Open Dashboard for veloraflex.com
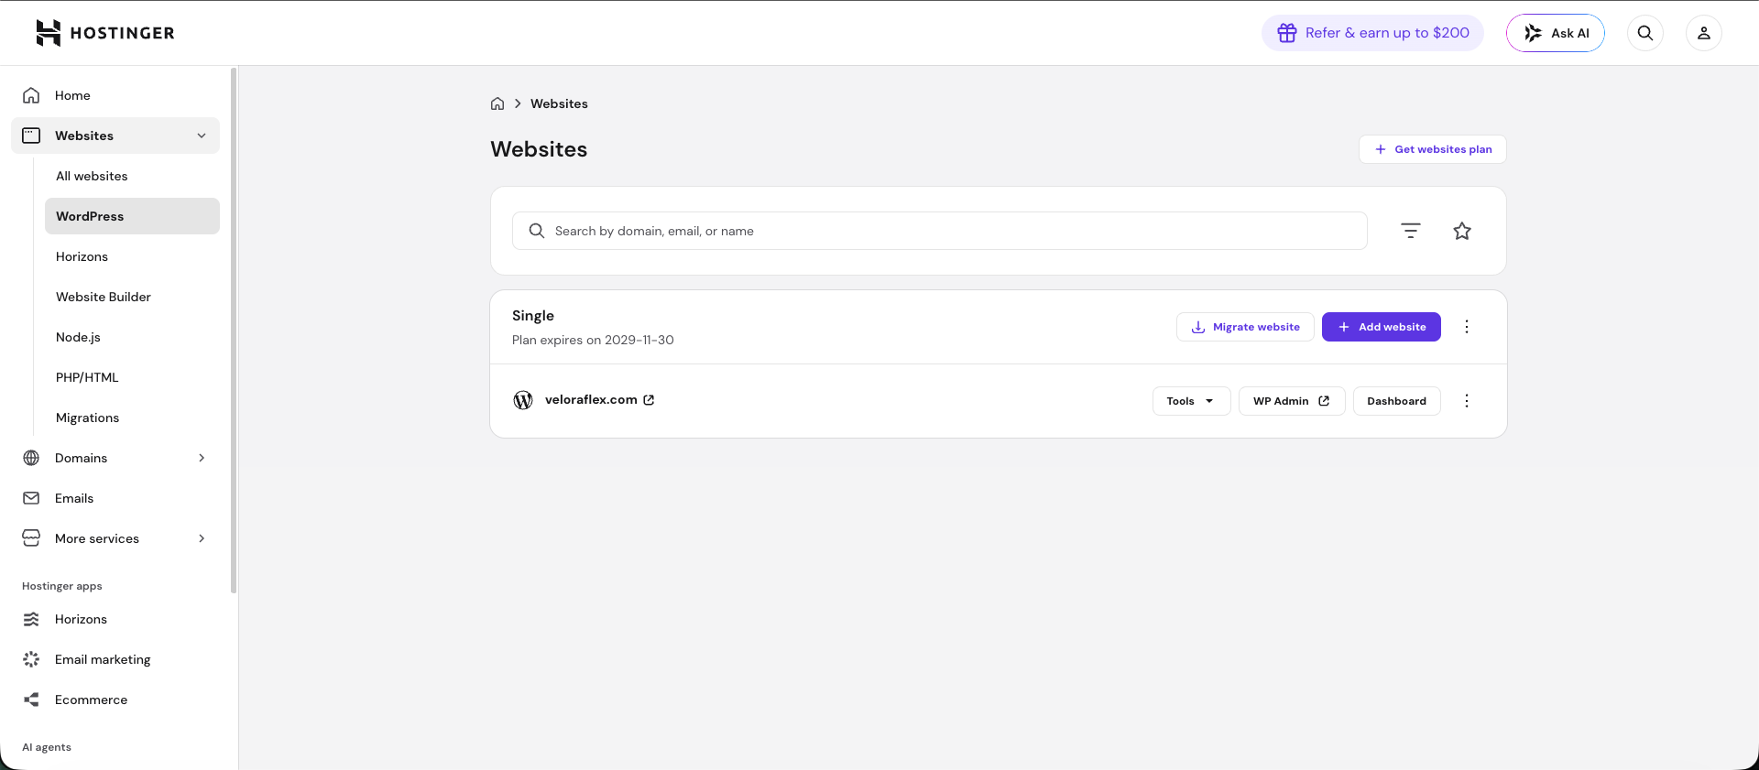This screenshot has width=1759, height=770. [x=1396, y=401]
